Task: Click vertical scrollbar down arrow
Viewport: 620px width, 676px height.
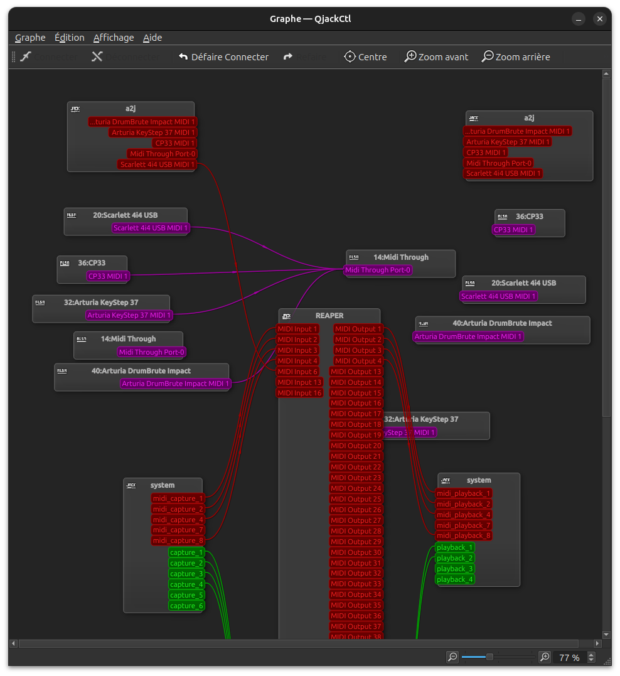Action: [607, 635]
